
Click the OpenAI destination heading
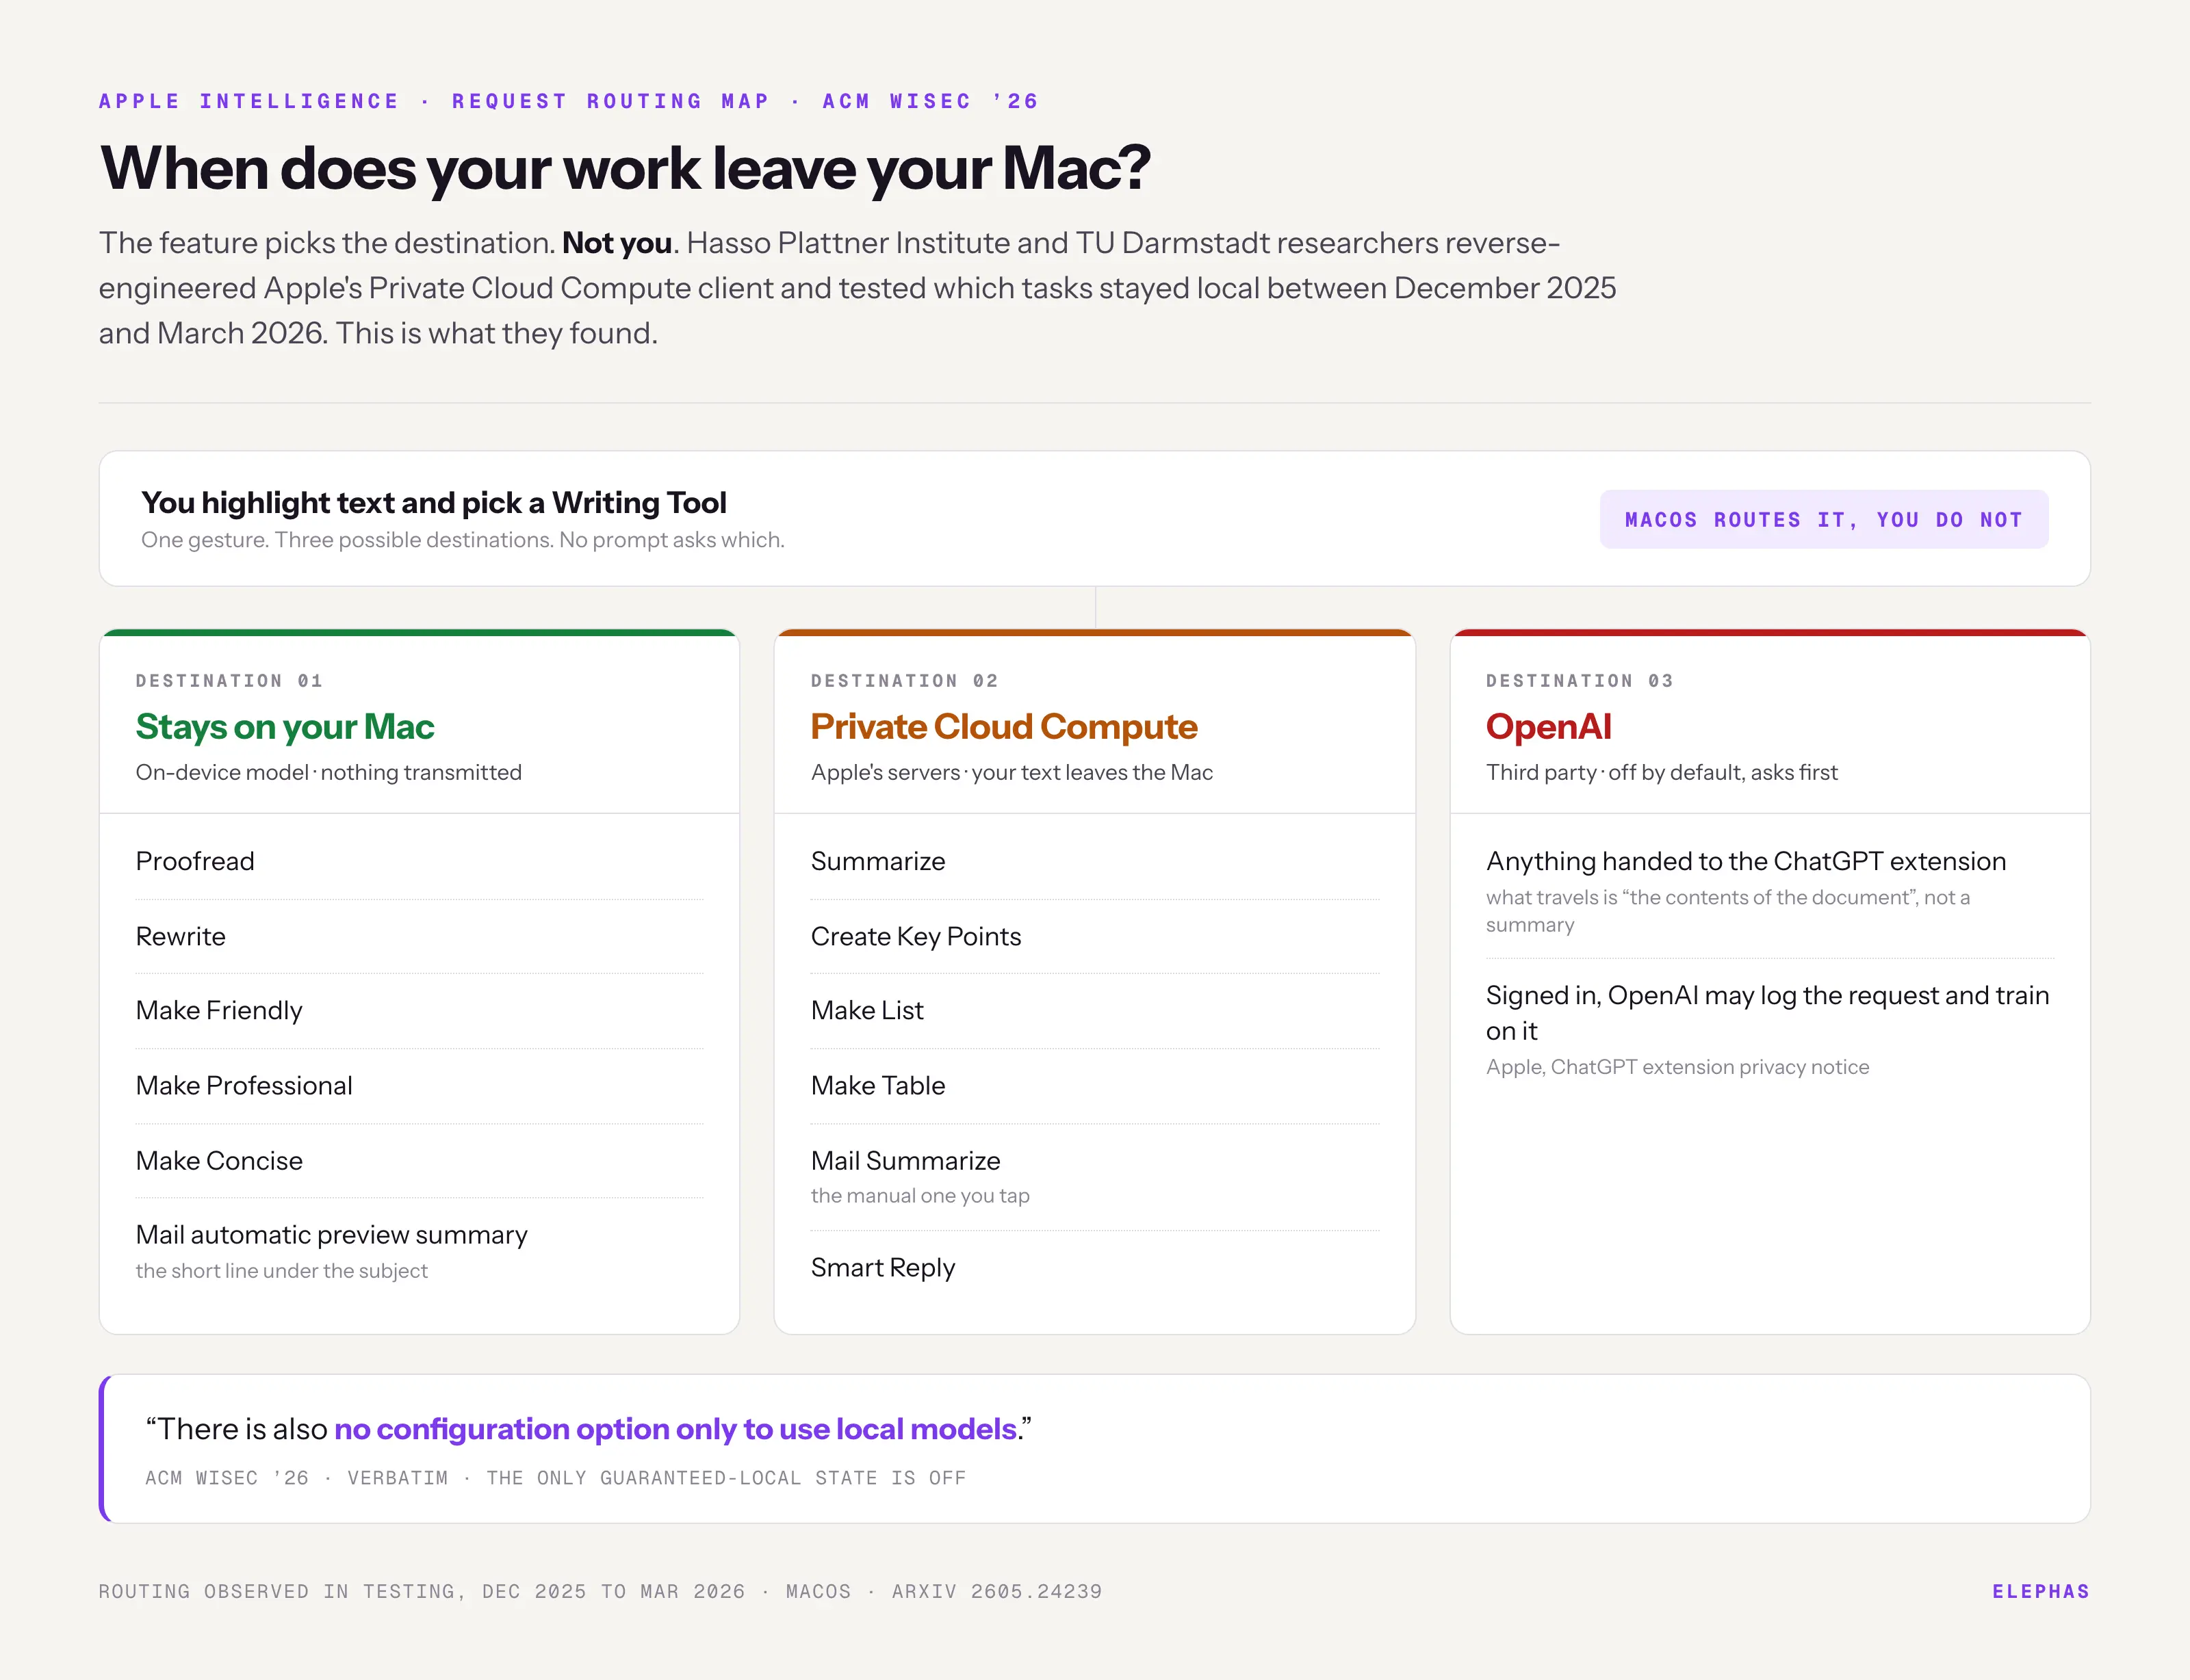[1547, 727]
